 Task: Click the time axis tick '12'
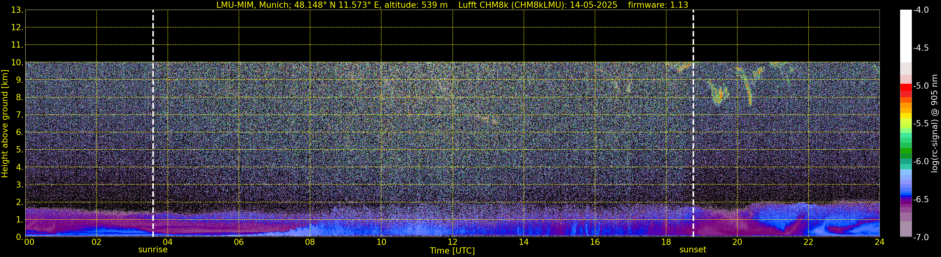pos(453,242)
